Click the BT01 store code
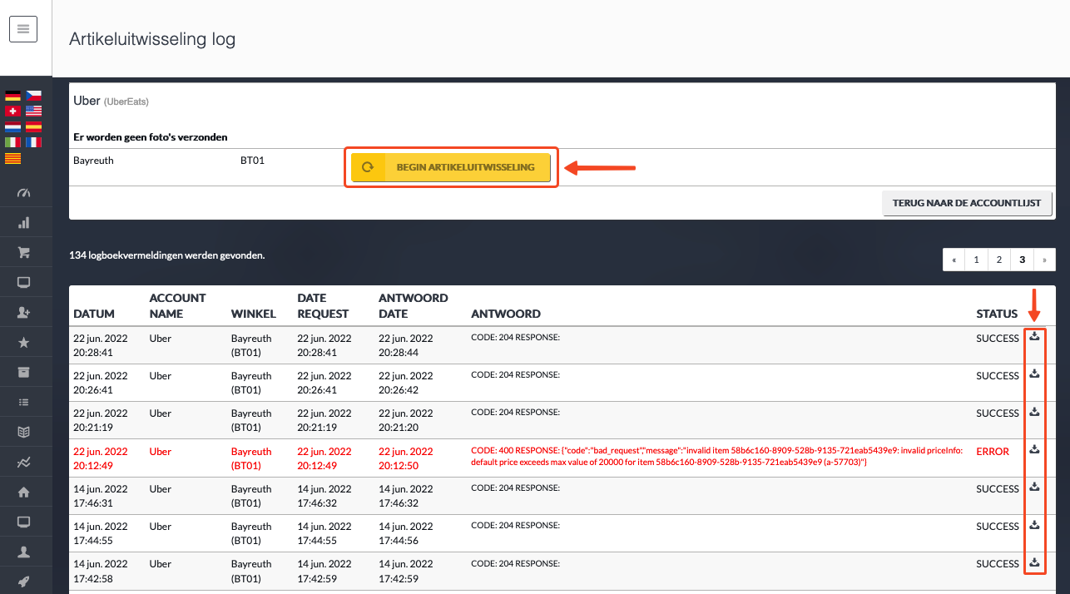Viewport: 1070px width, 594px height. tap(252, 161)
